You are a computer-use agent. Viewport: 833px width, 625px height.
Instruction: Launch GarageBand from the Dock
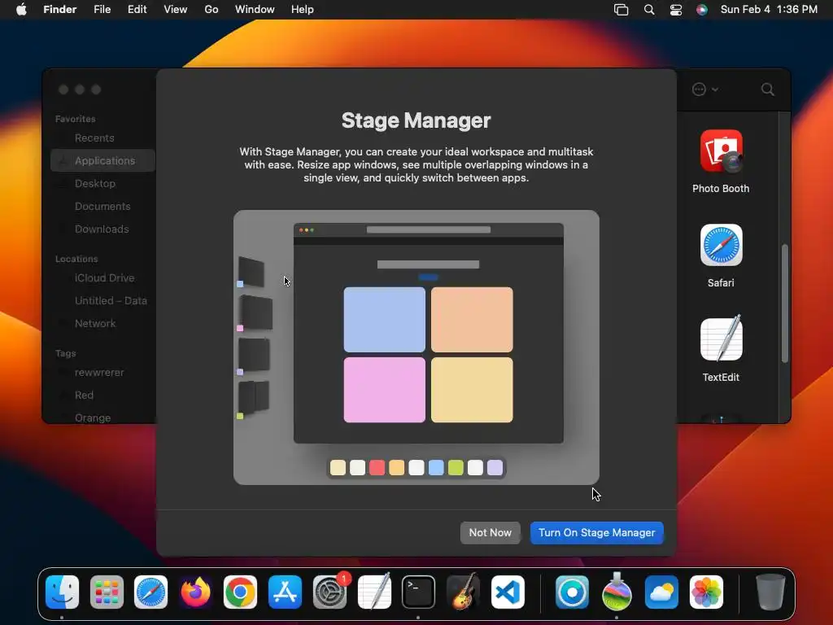(x=463, y=592)
